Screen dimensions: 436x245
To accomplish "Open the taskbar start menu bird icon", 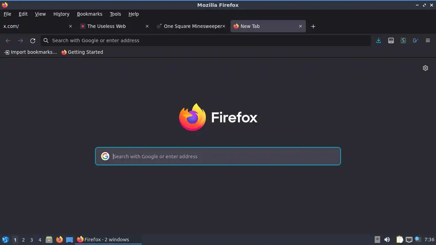I will pos(5,240).
